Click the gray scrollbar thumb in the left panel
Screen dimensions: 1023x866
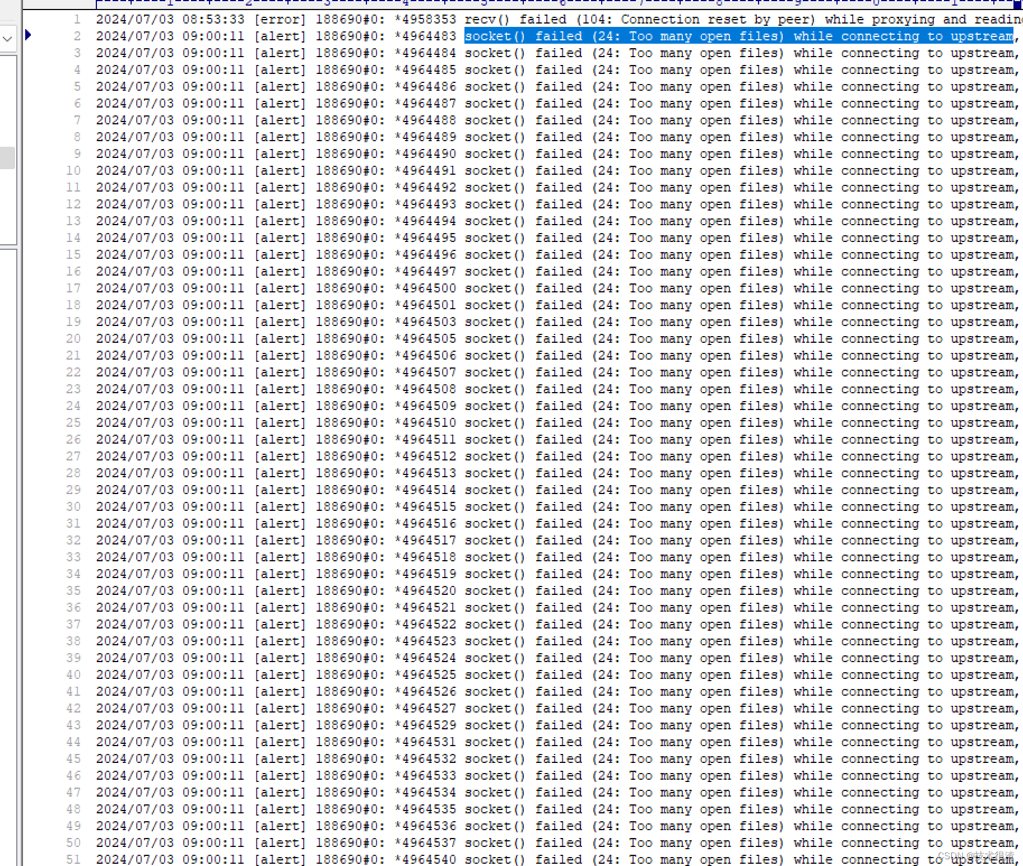click(7, 158)
